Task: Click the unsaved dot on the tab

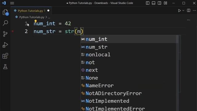Action: [x=48, y=11]
